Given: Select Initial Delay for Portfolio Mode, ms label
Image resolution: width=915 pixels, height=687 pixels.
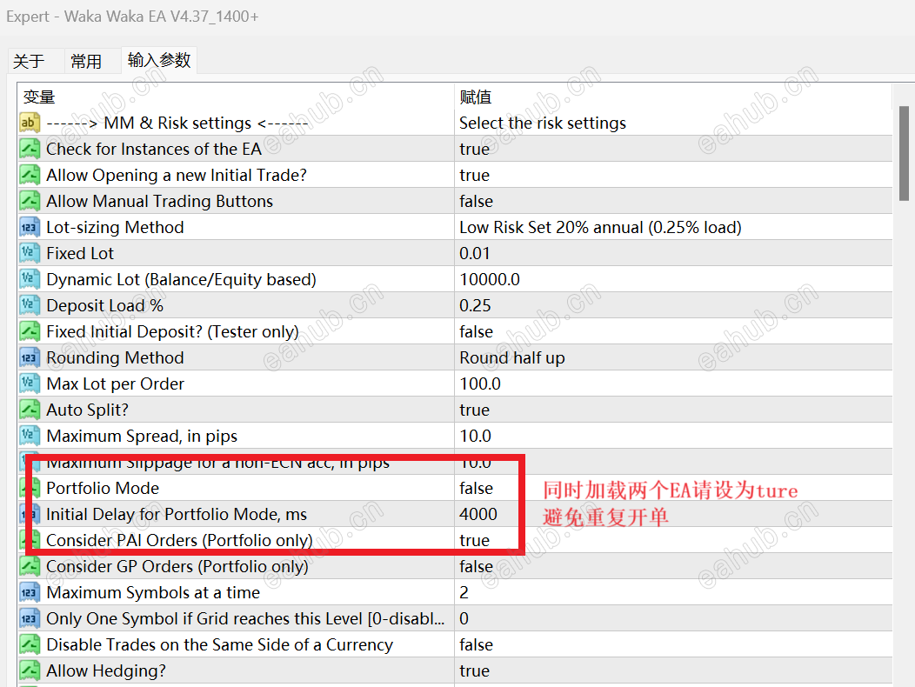Looking at the screenshot, I should coord(177,514).
